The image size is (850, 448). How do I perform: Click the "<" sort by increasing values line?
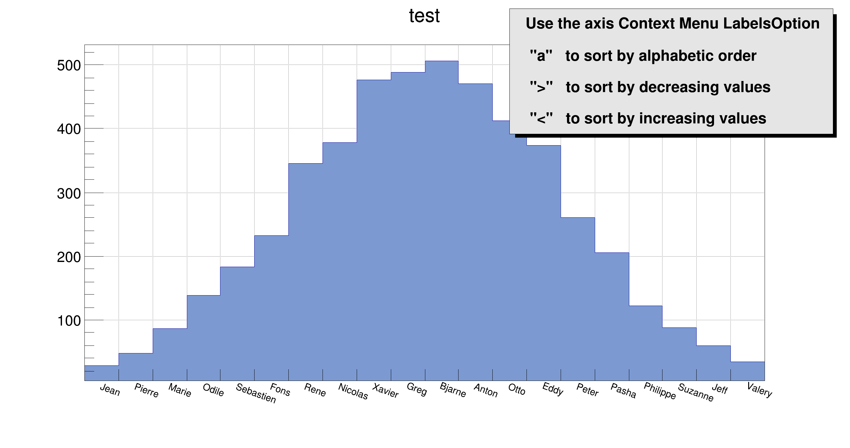647,119
